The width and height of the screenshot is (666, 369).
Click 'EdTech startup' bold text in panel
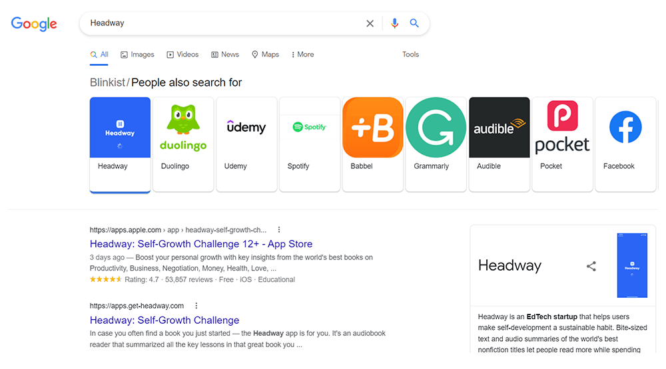[x=551, y=317]
